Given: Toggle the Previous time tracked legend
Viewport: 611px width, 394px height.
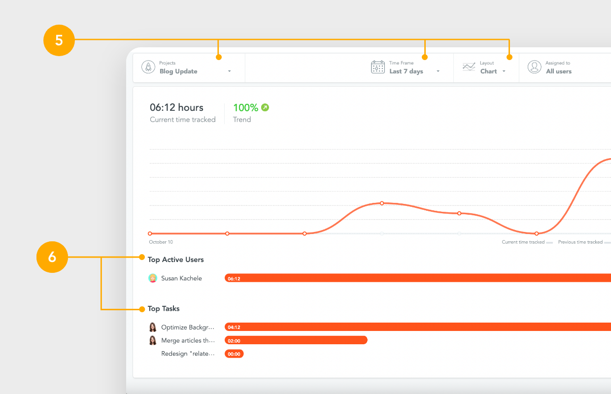Looking at the screenshot, I should click(x=583, y=242).
